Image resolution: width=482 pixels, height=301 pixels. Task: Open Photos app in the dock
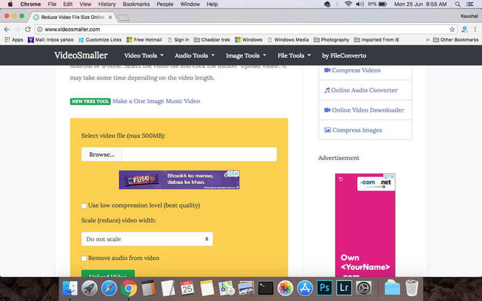(x=285, y=289)
